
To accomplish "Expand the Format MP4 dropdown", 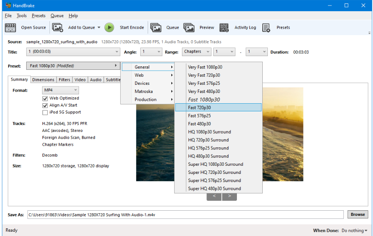I will (x=61, y=90).
